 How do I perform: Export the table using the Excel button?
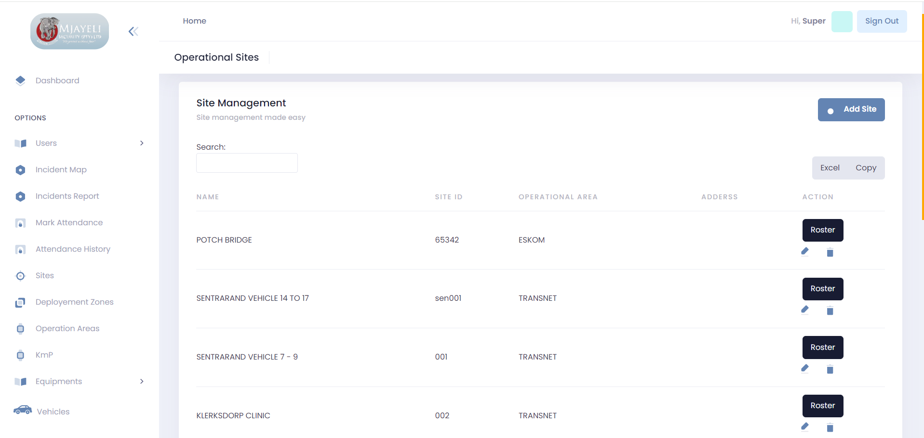(830, 168)
